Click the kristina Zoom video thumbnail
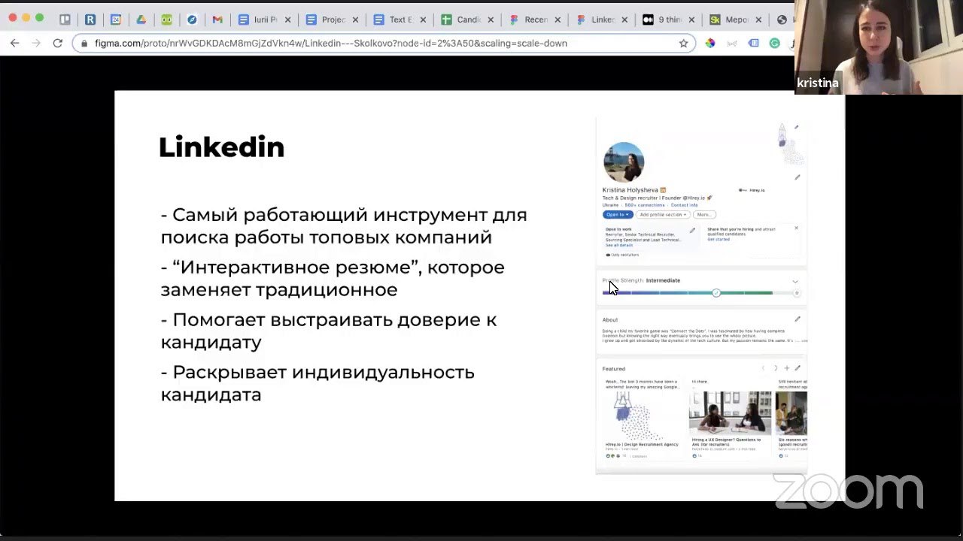Image resolution: width=963 pixels, height=541 pixels. [879, 47]
